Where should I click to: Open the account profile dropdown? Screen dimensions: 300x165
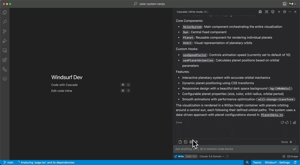[x=291, y=4]
